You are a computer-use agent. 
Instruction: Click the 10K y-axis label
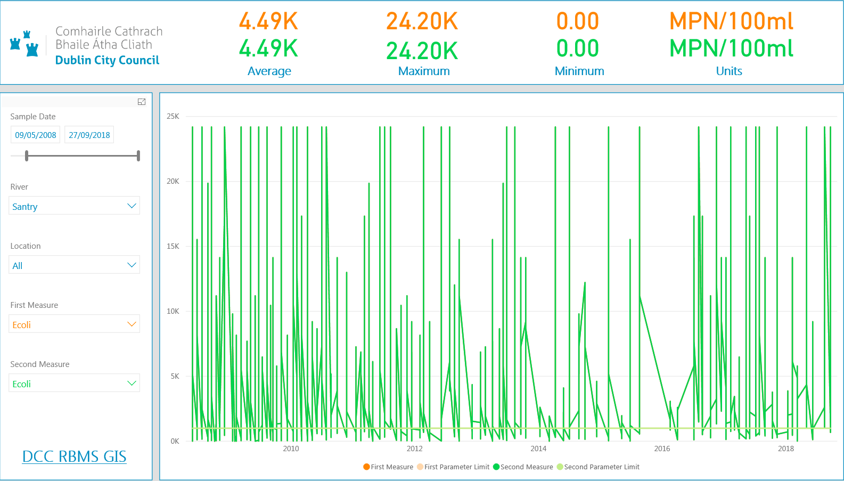tap(173, 311)
